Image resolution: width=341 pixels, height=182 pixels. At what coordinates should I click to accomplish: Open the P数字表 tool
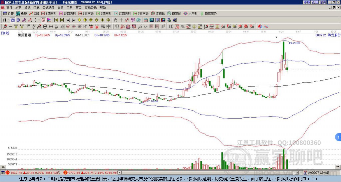pyautogui.click(x=86, y=13)
